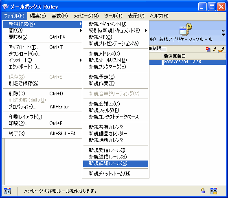The image size is (228, 198).
Task: Click the padlock icon in status bar
Action: pyautogui.click(x=203, y=191)
